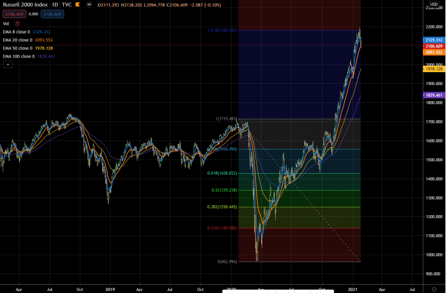Click the purple 1839.461 price axis label
The height and width of the screenshot is (293, 446).
434,95
